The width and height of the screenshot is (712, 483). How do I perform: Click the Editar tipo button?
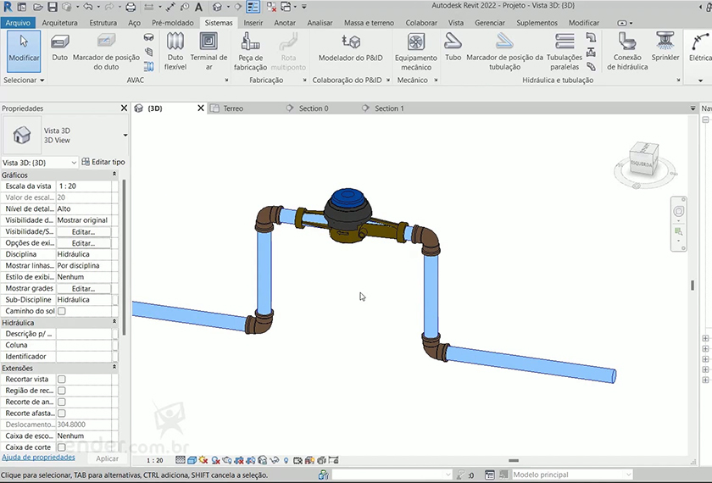click(x=103, y=162)
